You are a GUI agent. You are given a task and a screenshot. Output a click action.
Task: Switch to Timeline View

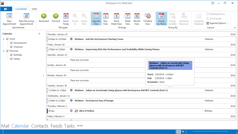[x=148, y=19]
